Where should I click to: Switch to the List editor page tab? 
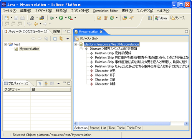point(104,128)
